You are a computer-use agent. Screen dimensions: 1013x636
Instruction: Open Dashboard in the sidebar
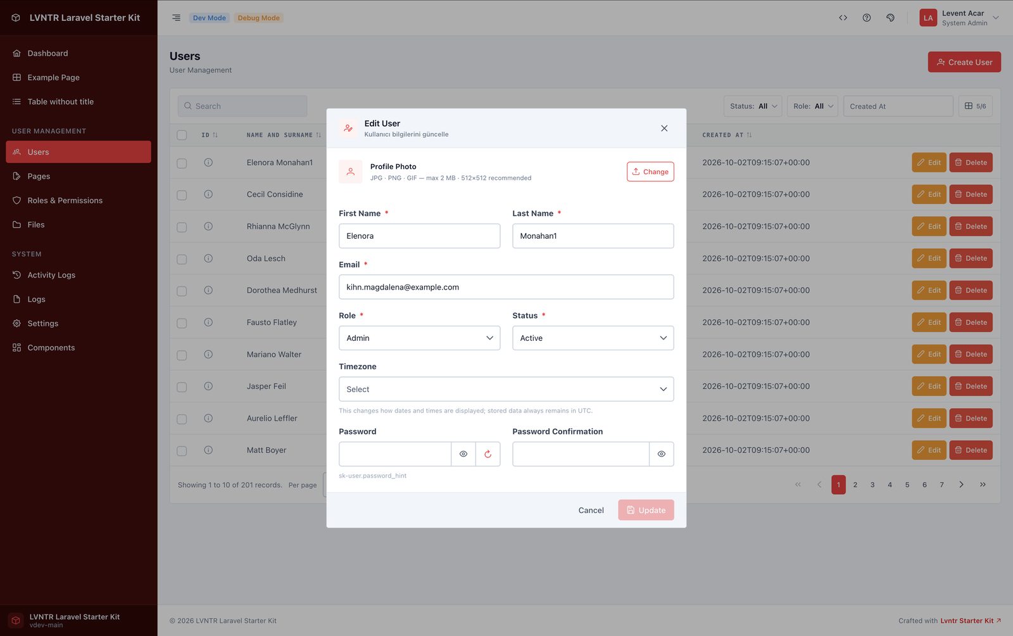(79, 53)
